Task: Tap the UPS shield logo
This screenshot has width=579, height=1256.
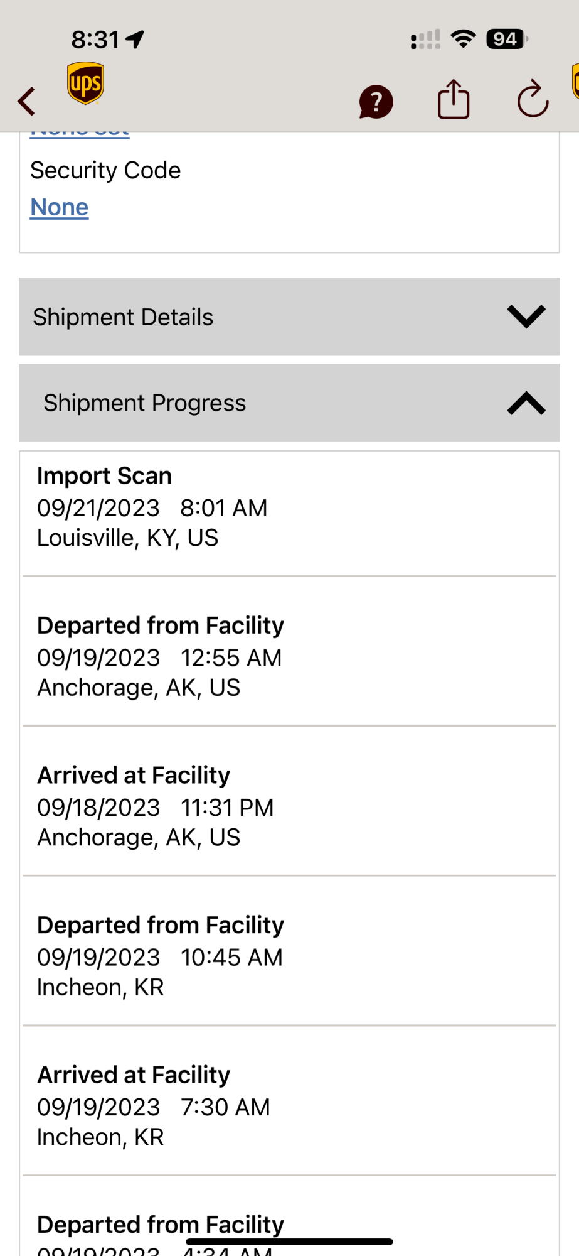Action: (x=85, y=84)
